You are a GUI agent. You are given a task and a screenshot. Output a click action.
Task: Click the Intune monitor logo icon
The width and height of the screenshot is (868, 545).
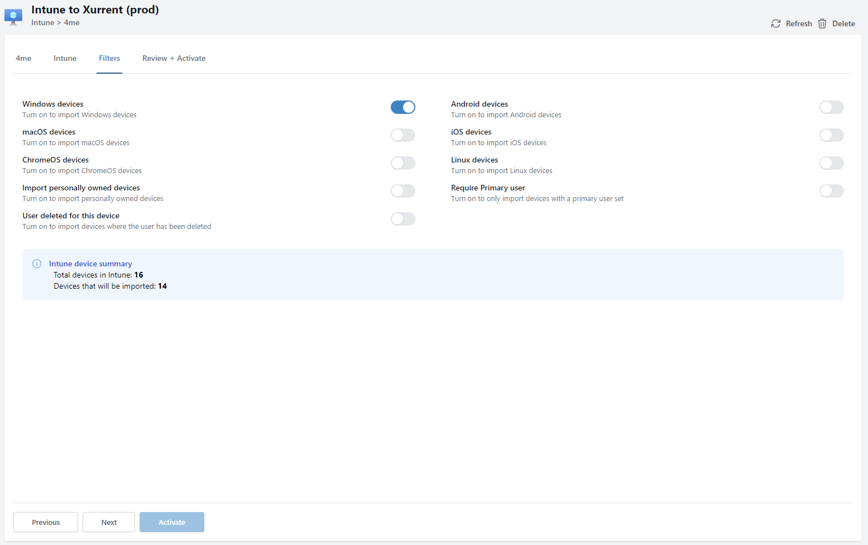(x=13, y=17)
